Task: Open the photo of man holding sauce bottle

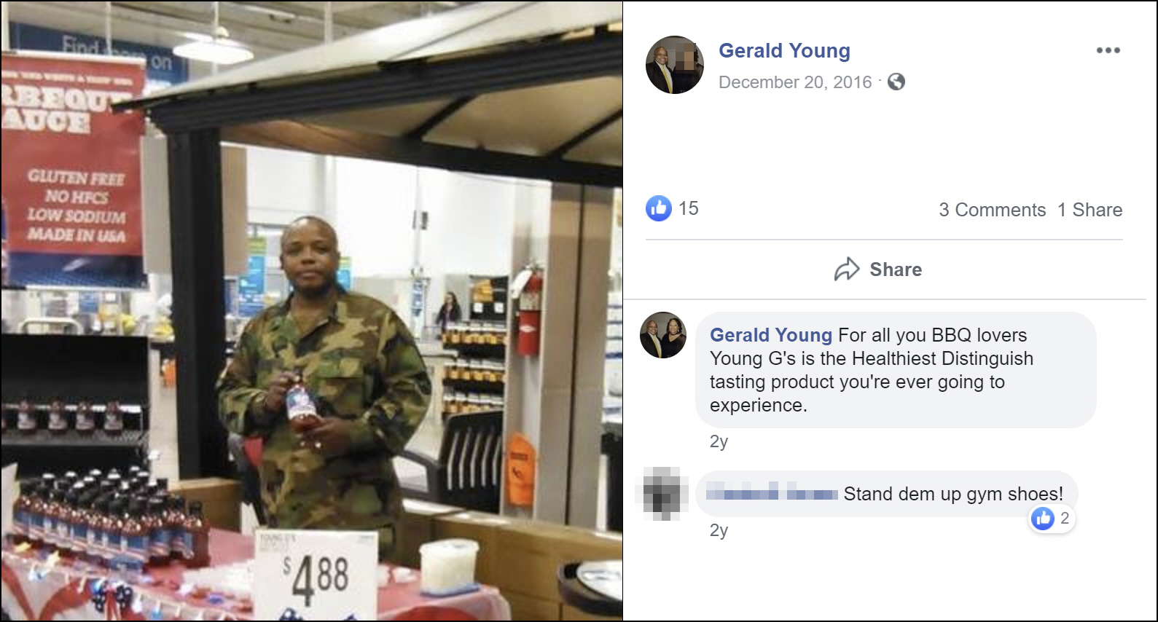Action: coord(312,311)
